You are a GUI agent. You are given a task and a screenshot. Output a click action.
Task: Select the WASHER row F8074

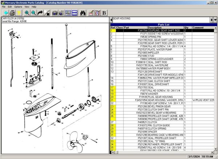[x=162, y=94]
